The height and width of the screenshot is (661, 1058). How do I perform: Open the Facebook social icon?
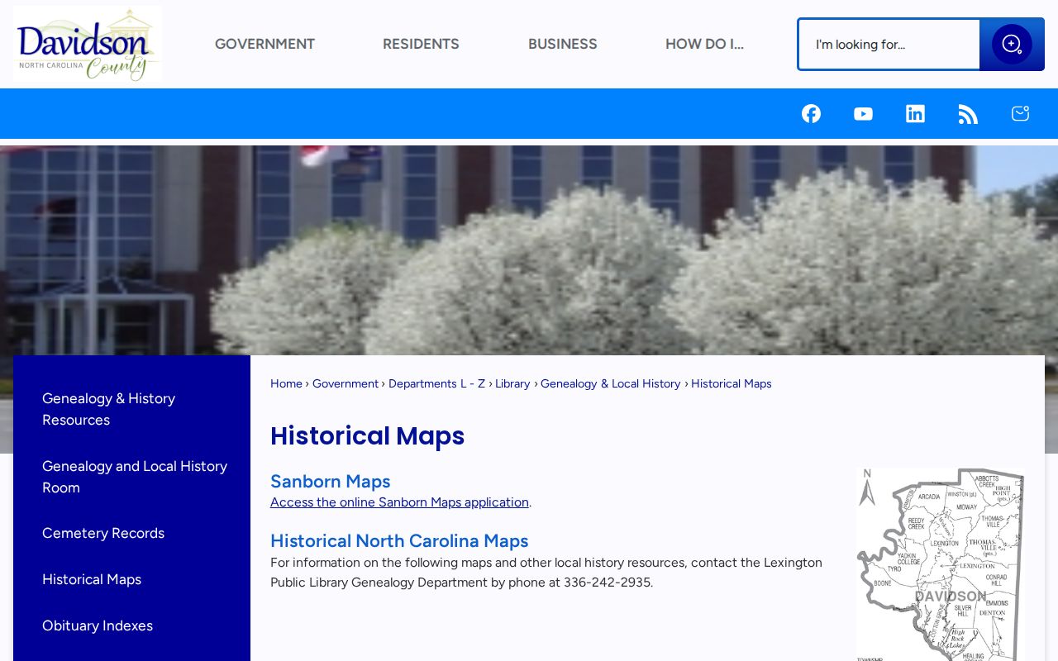811,113
